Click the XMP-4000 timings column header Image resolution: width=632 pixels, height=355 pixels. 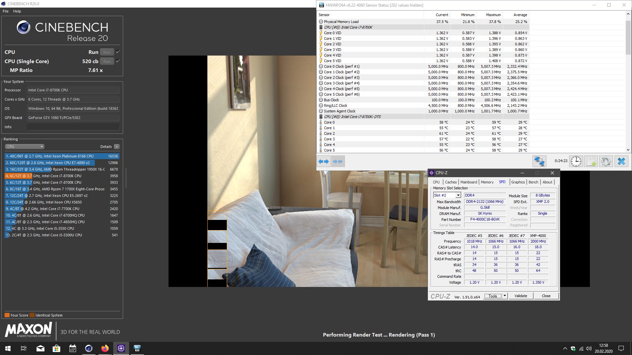(538, 236)
